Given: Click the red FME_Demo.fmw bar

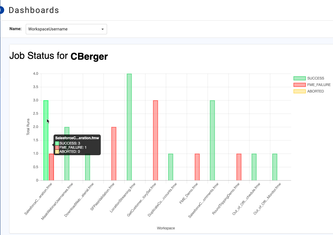Looking at the screenshot, I should [x=197, y=167].
